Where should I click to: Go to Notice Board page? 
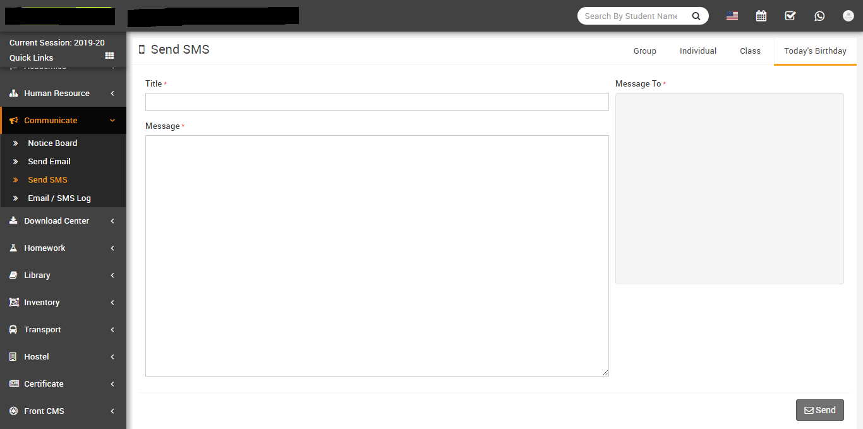(x=52, y=143)
